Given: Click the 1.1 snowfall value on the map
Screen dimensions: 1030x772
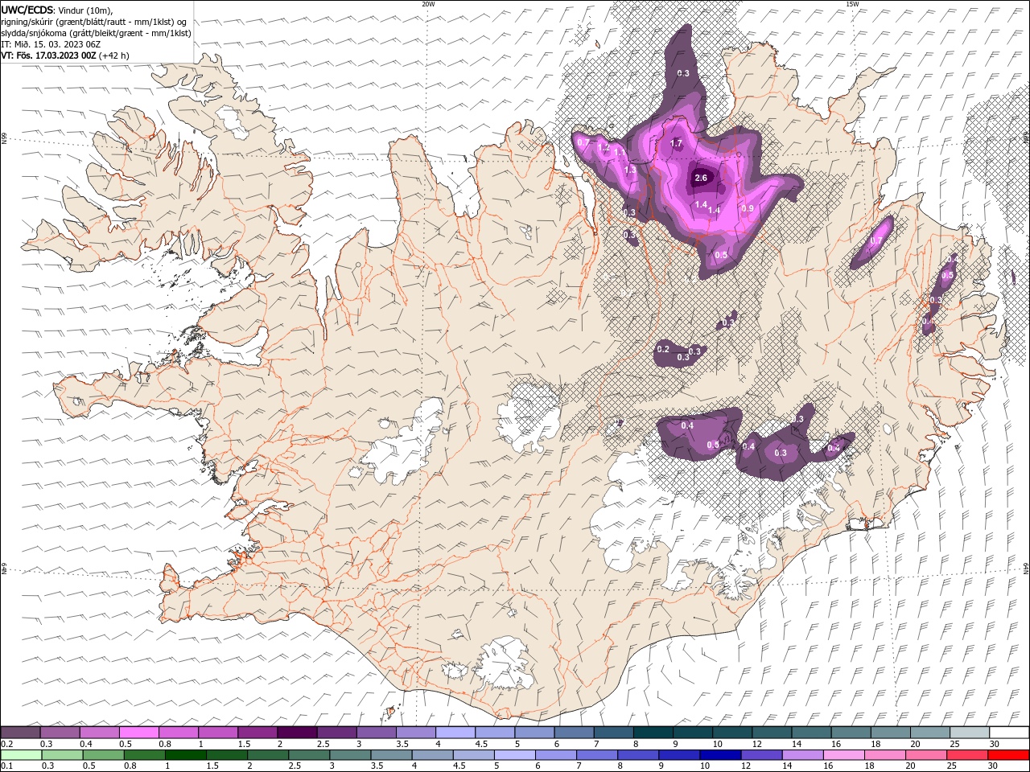Looking at the screenshot, I should pyautogui.click(x=620, y=151).
